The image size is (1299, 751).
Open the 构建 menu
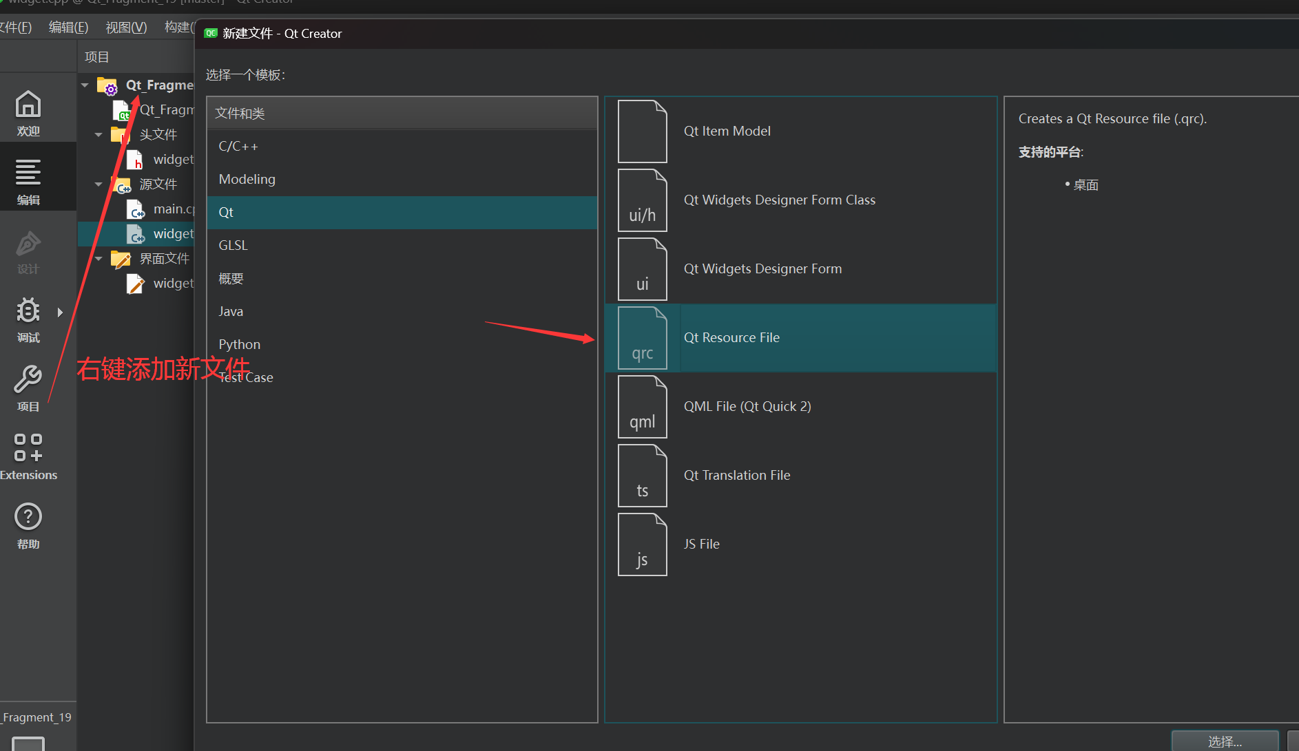click(178, 27)
